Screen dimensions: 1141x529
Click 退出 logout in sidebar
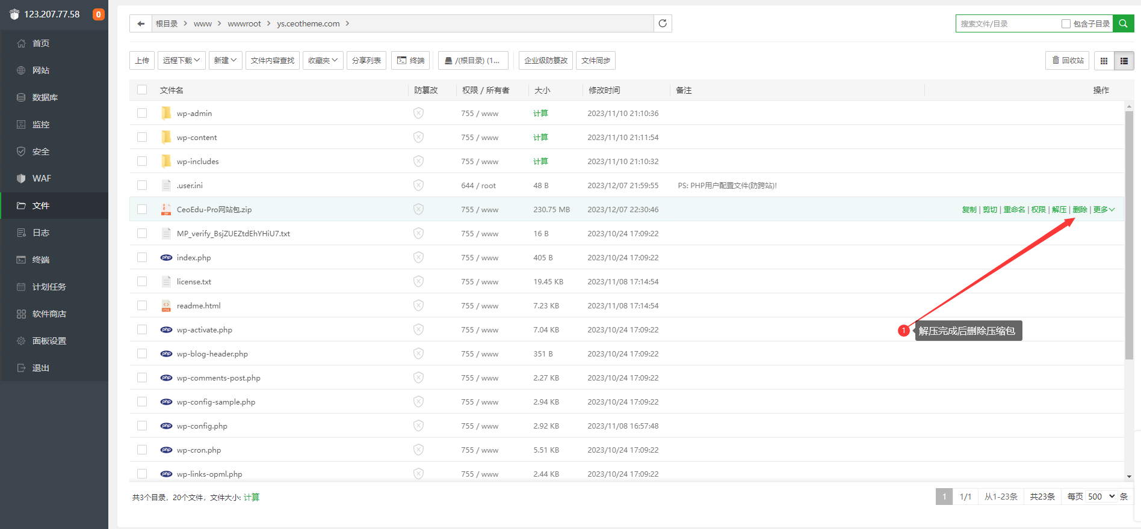coord(54,368)
